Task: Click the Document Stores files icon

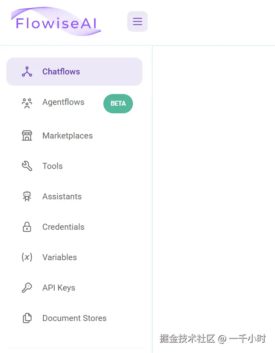Action: 27,318
